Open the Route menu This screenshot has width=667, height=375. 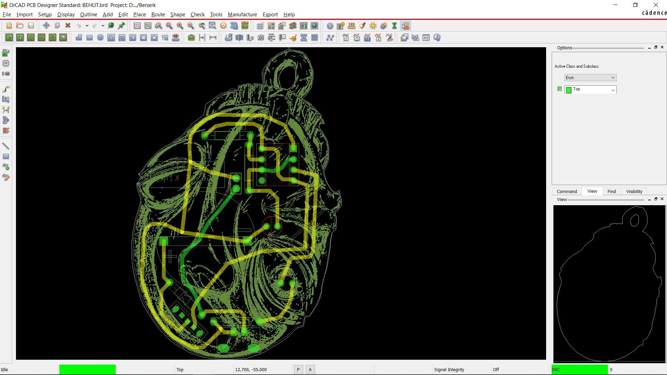pyautogui.click(x=158, y=15)
